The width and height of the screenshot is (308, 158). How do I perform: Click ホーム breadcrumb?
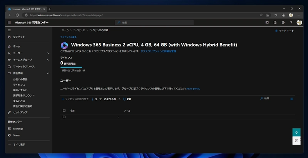65,30
